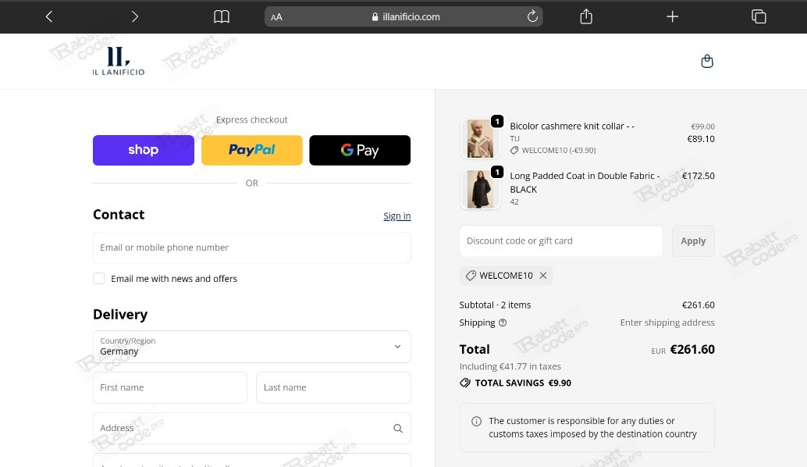
Task: Click the Email or mobile phone number field
Action: [x=251, y=248]
